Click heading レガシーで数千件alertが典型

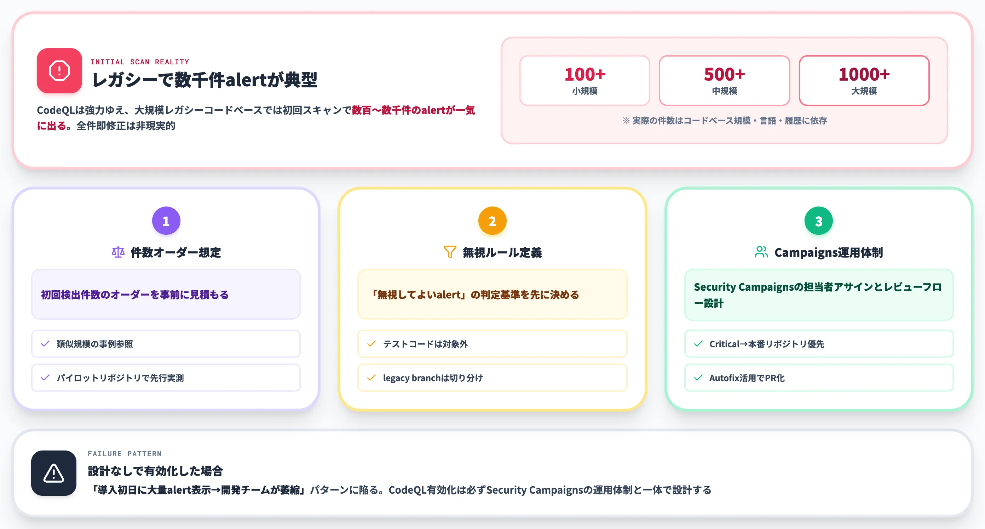click(x=205, y=80)
